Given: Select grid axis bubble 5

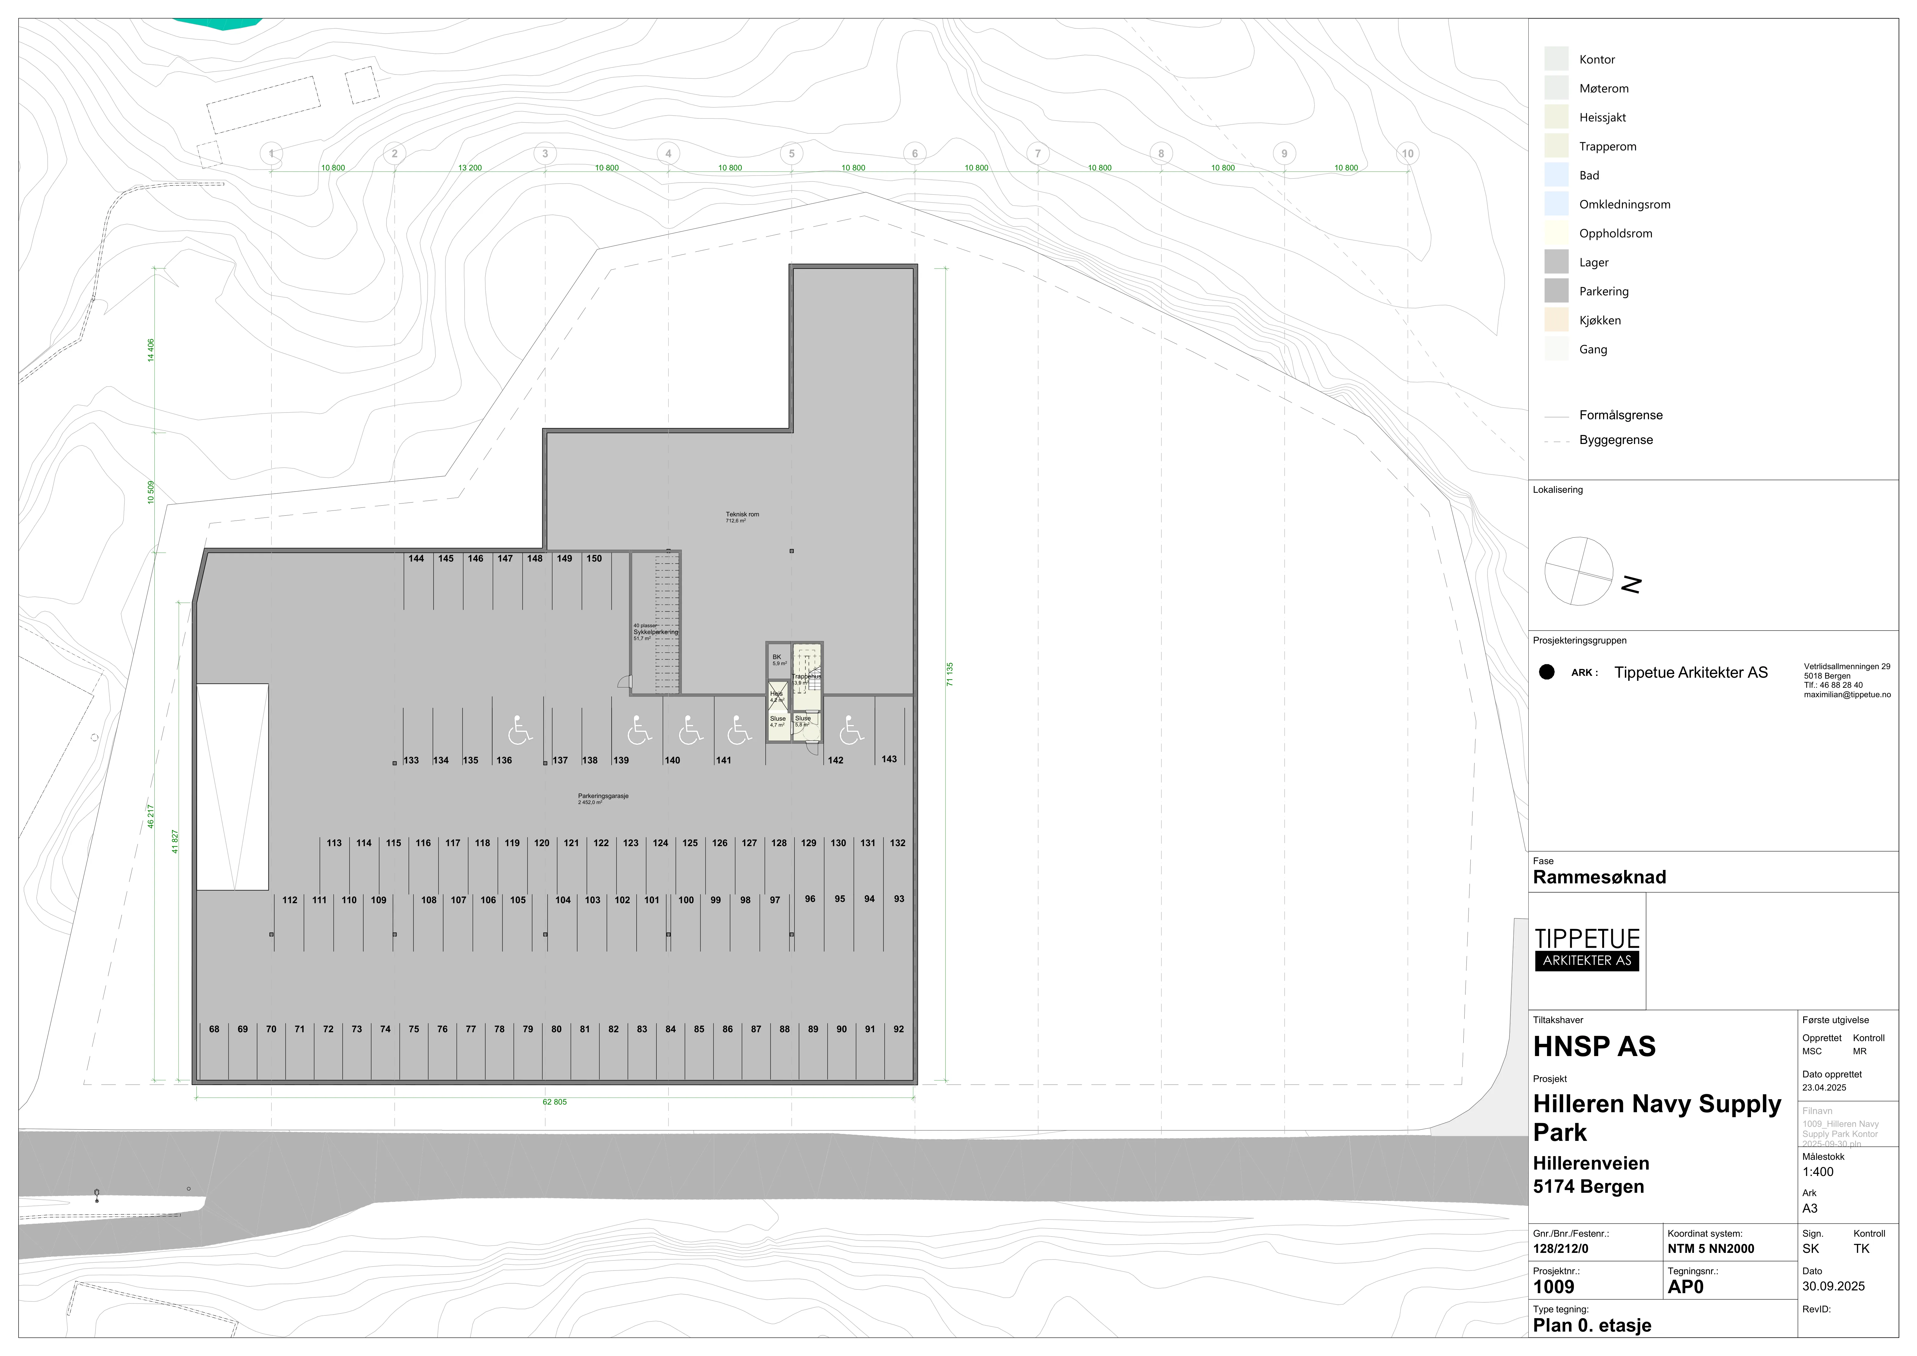Looking at the screenshot, I should click(x=792, y=154).
